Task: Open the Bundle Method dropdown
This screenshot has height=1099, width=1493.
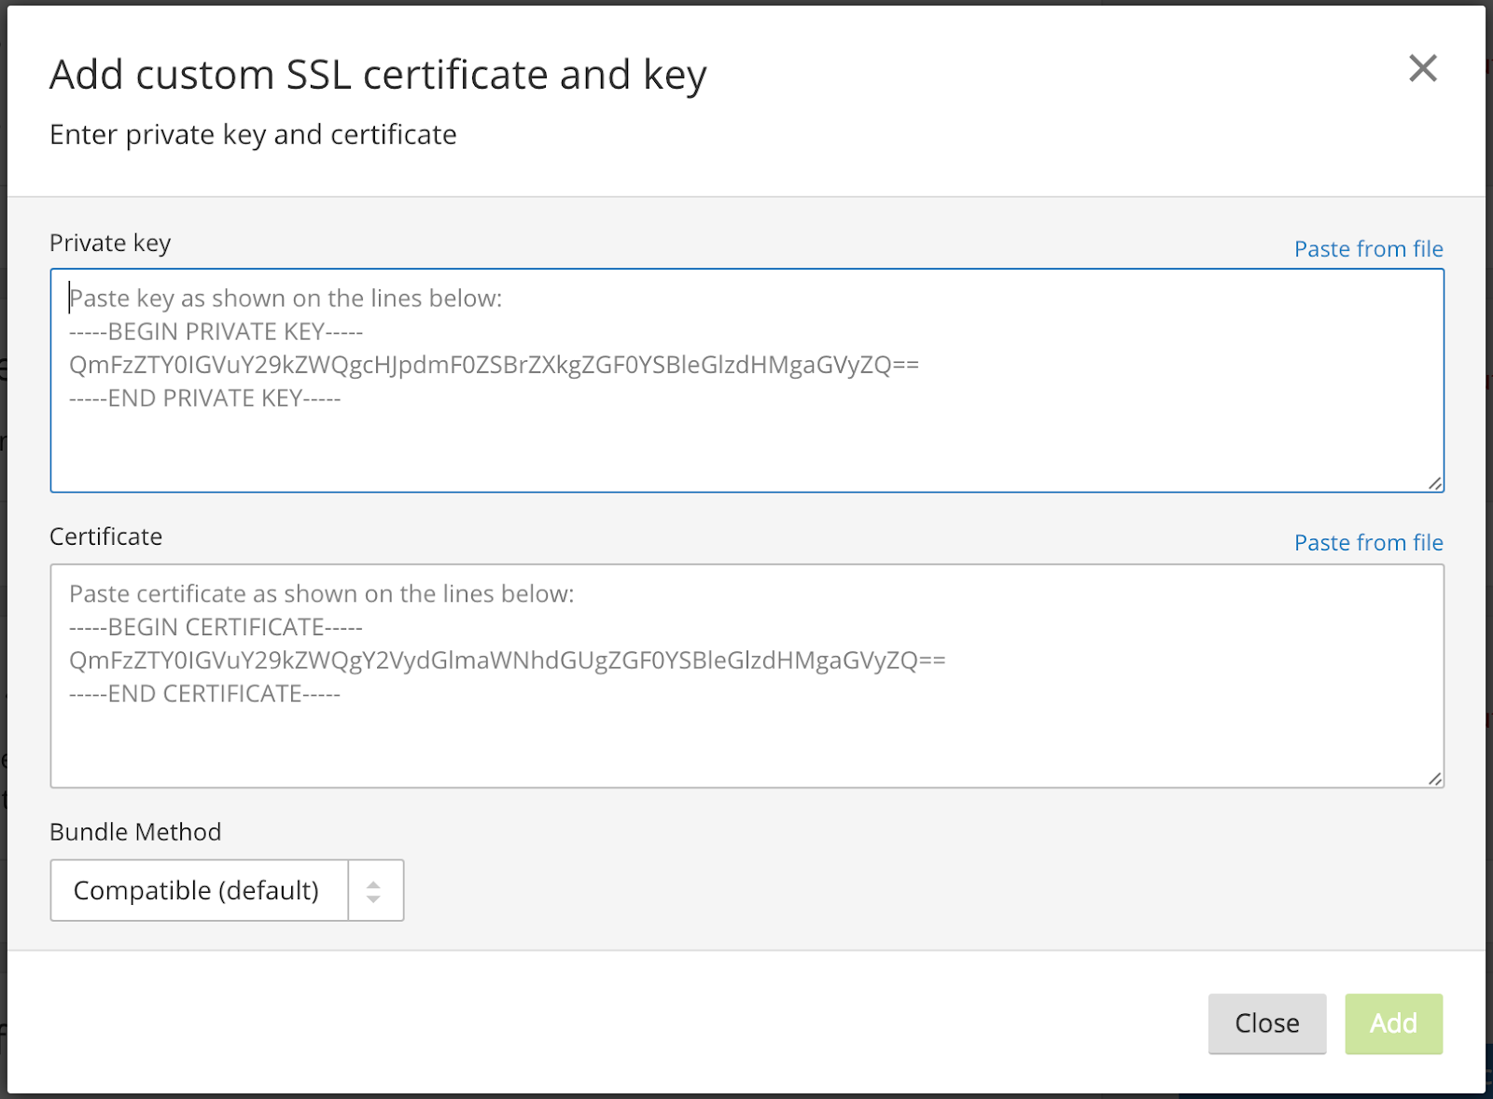Action: [x=227, y=891]
